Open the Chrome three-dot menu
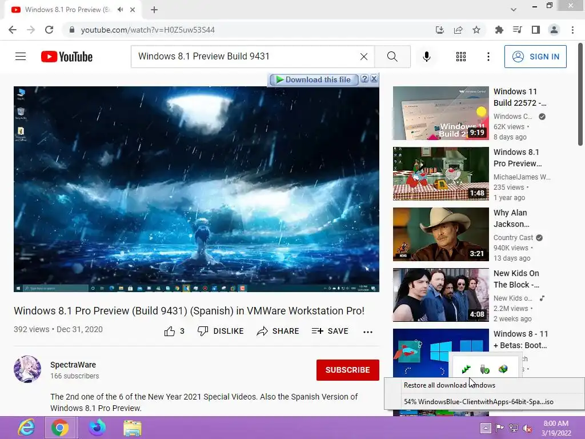 pos(572,30)
